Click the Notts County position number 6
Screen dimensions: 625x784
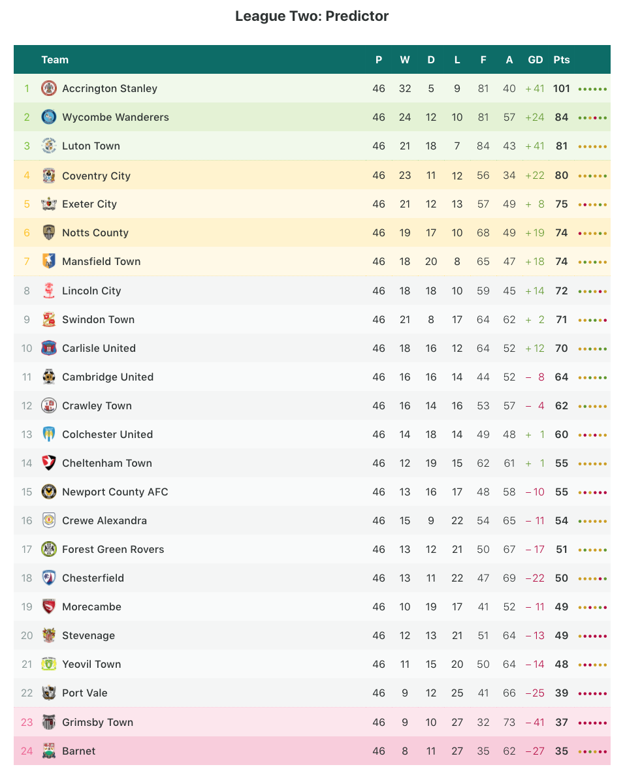click(x=27, y=232)
